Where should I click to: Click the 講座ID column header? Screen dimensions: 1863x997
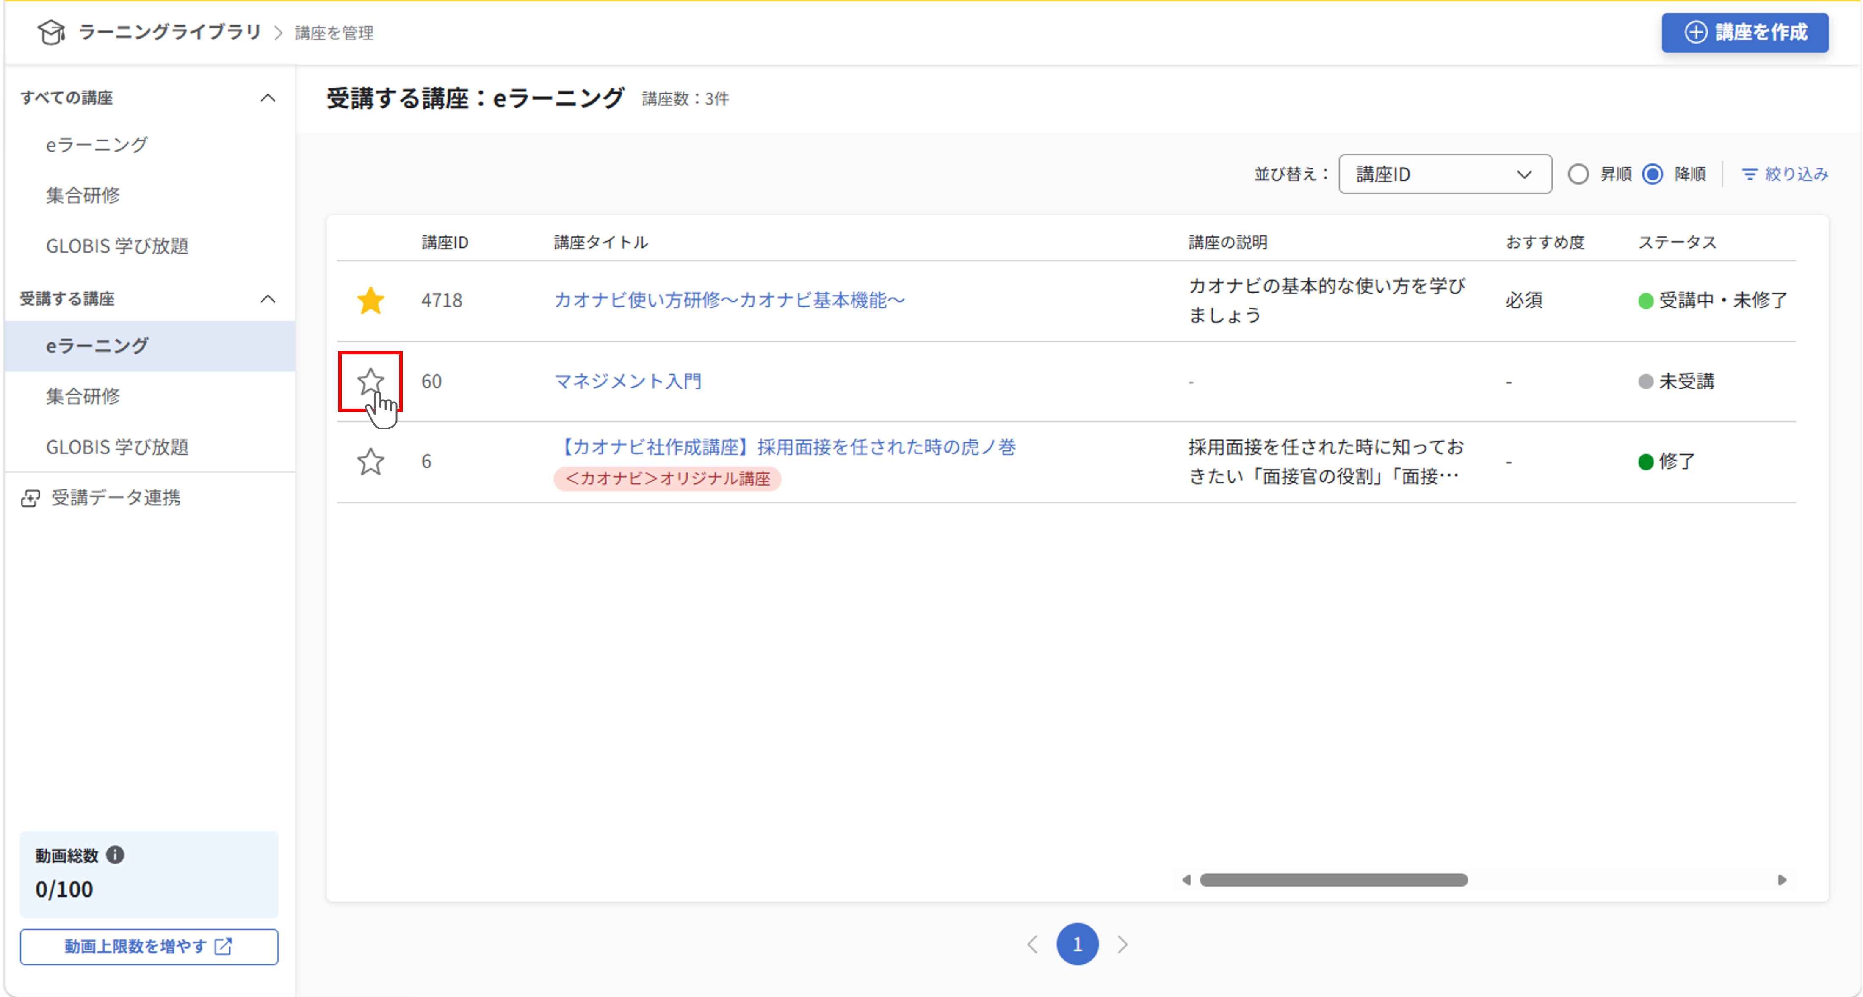[445, 242]
